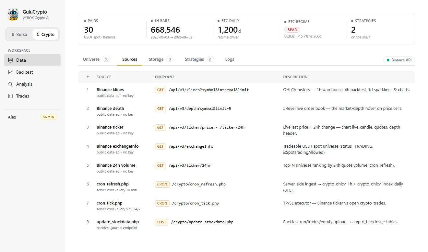
Task: Click the Backtest chart icon
Action: coord(10,72)
